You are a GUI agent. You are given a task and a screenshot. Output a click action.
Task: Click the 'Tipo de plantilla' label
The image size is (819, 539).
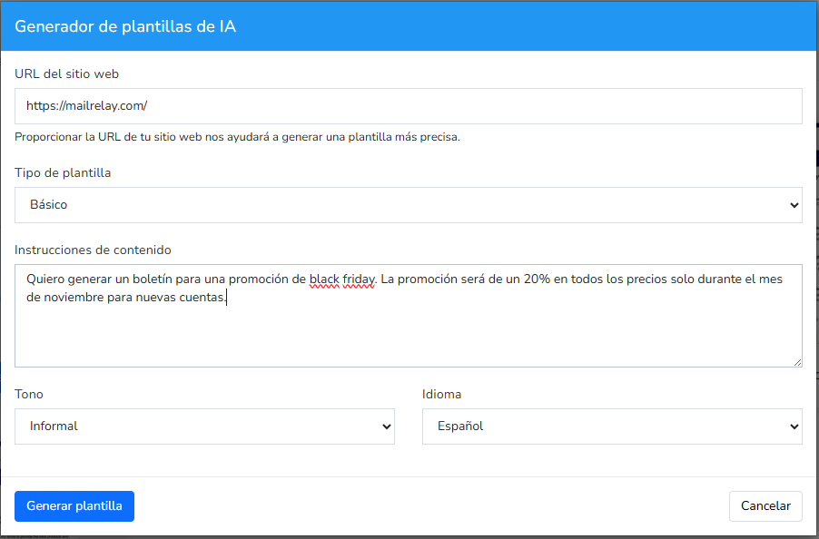pos(62,172)
